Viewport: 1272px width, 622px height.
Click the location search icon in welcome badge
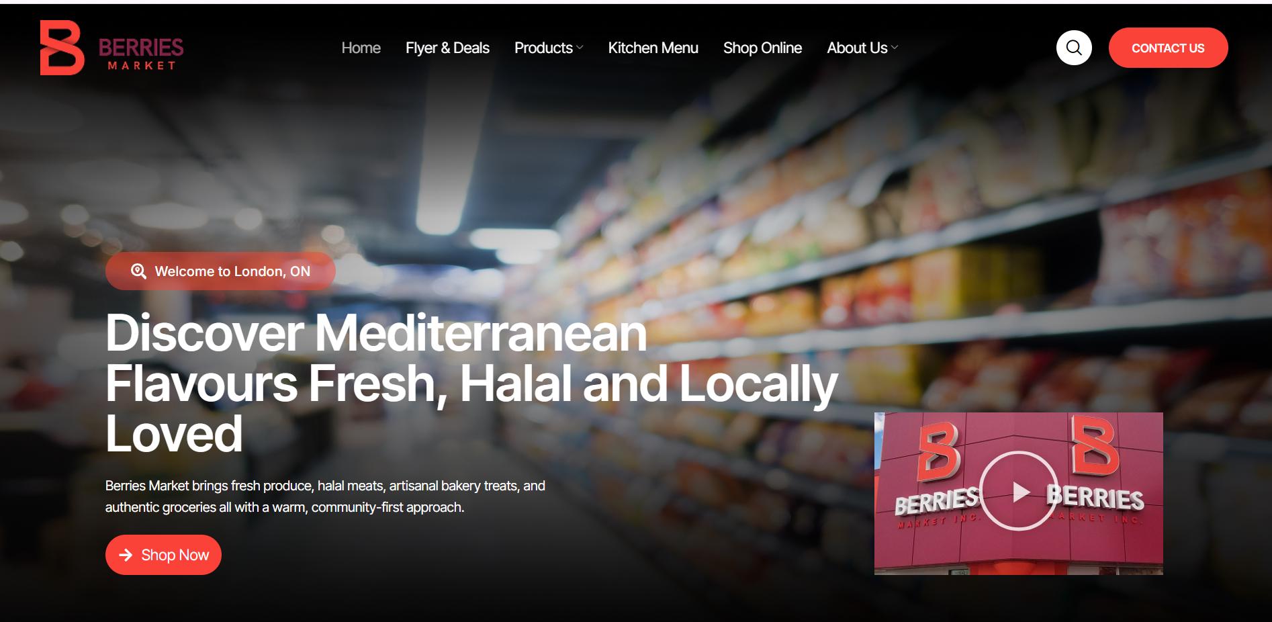point(138,271)
